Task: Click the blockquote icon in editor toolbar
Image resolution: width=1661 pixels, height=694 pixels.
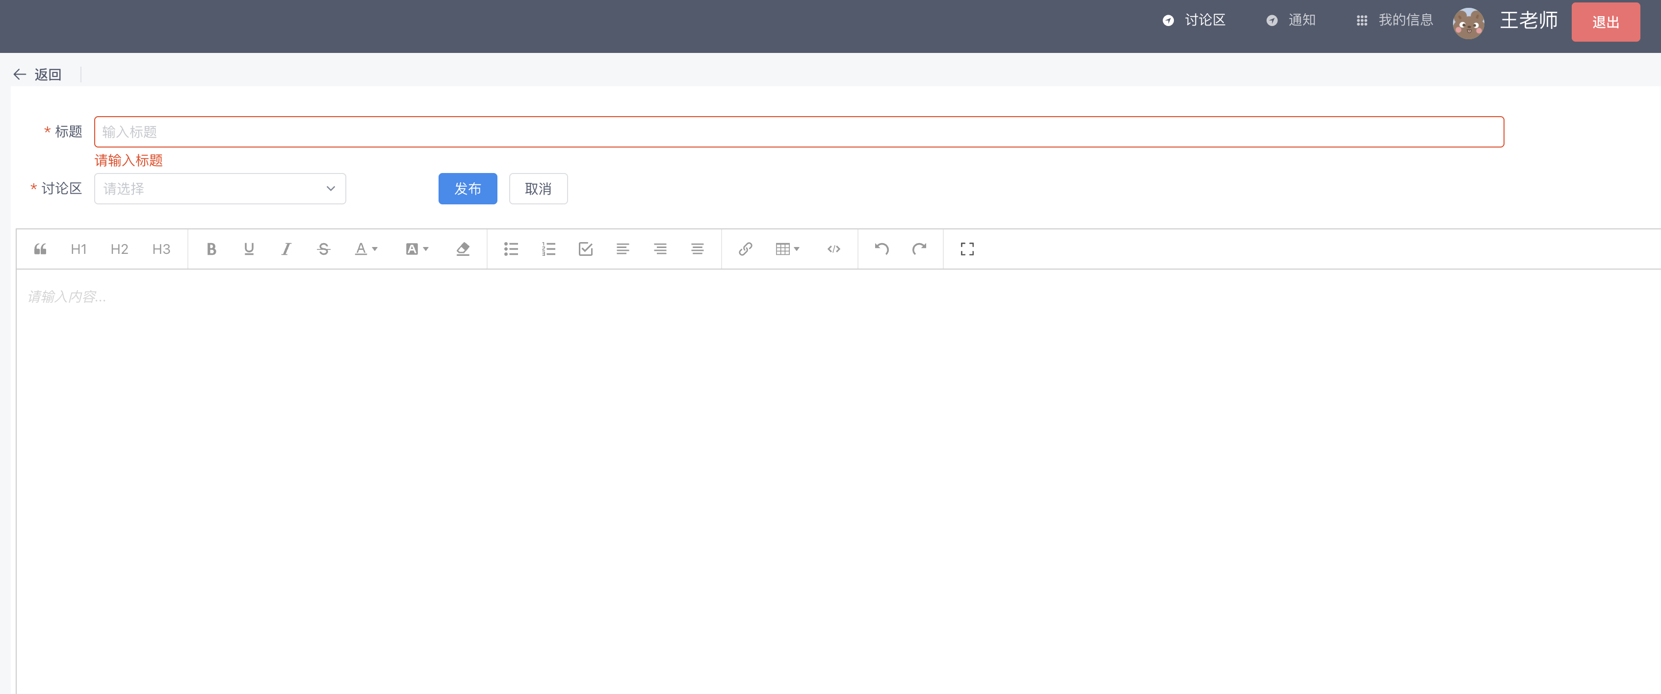Action: pos(40,248)
